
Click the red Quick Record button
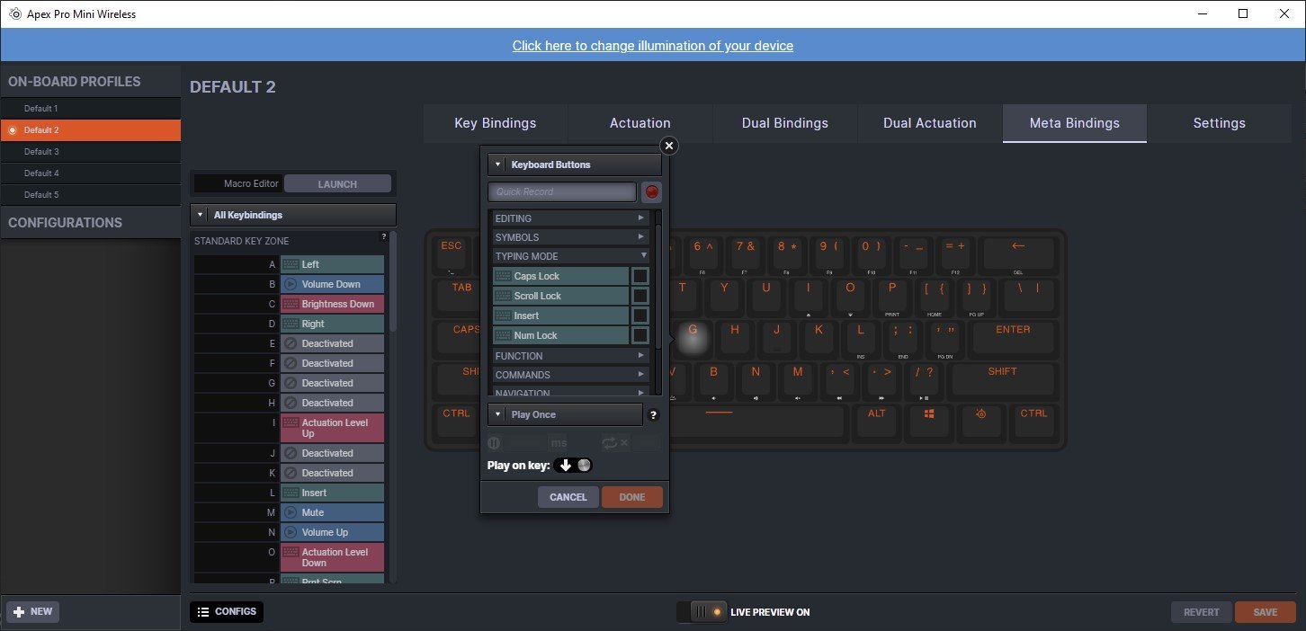[x=651, y=191]
